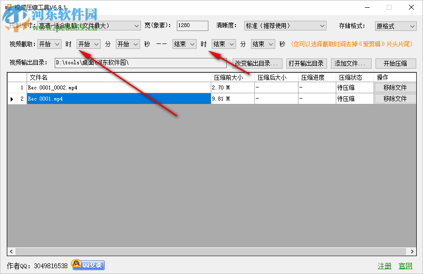Open the 注册 register link
The width and height of the screenshot is (423, 274).
tap(384, 266)
